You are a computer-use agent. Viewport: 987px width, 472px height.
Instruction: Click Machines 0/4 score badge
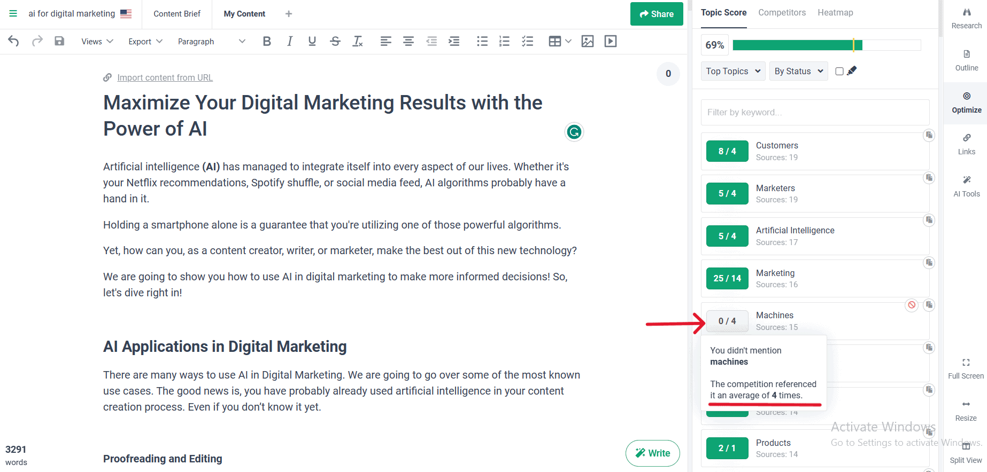click(727, 321)
